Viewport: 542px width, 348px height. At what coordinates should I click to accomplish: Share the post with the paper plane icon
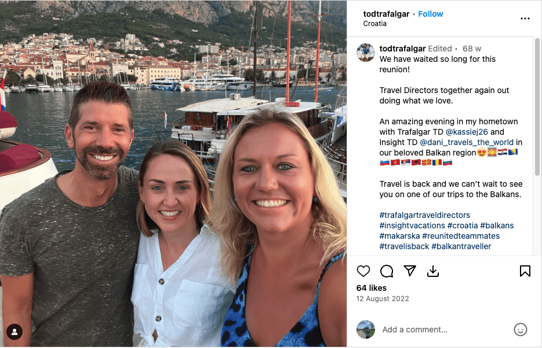410,271
